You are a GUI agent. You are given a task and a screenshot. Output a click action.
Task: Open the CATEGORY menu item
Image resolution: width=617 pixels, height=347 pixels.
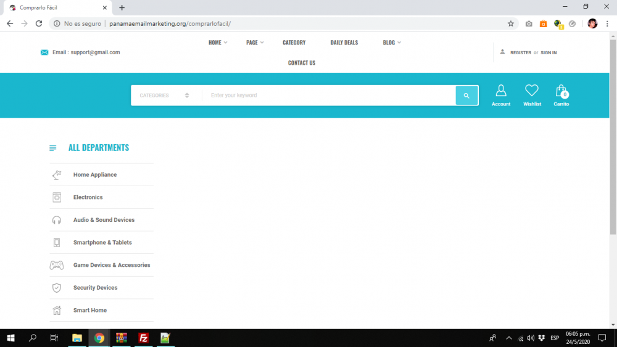click(294, 43)
